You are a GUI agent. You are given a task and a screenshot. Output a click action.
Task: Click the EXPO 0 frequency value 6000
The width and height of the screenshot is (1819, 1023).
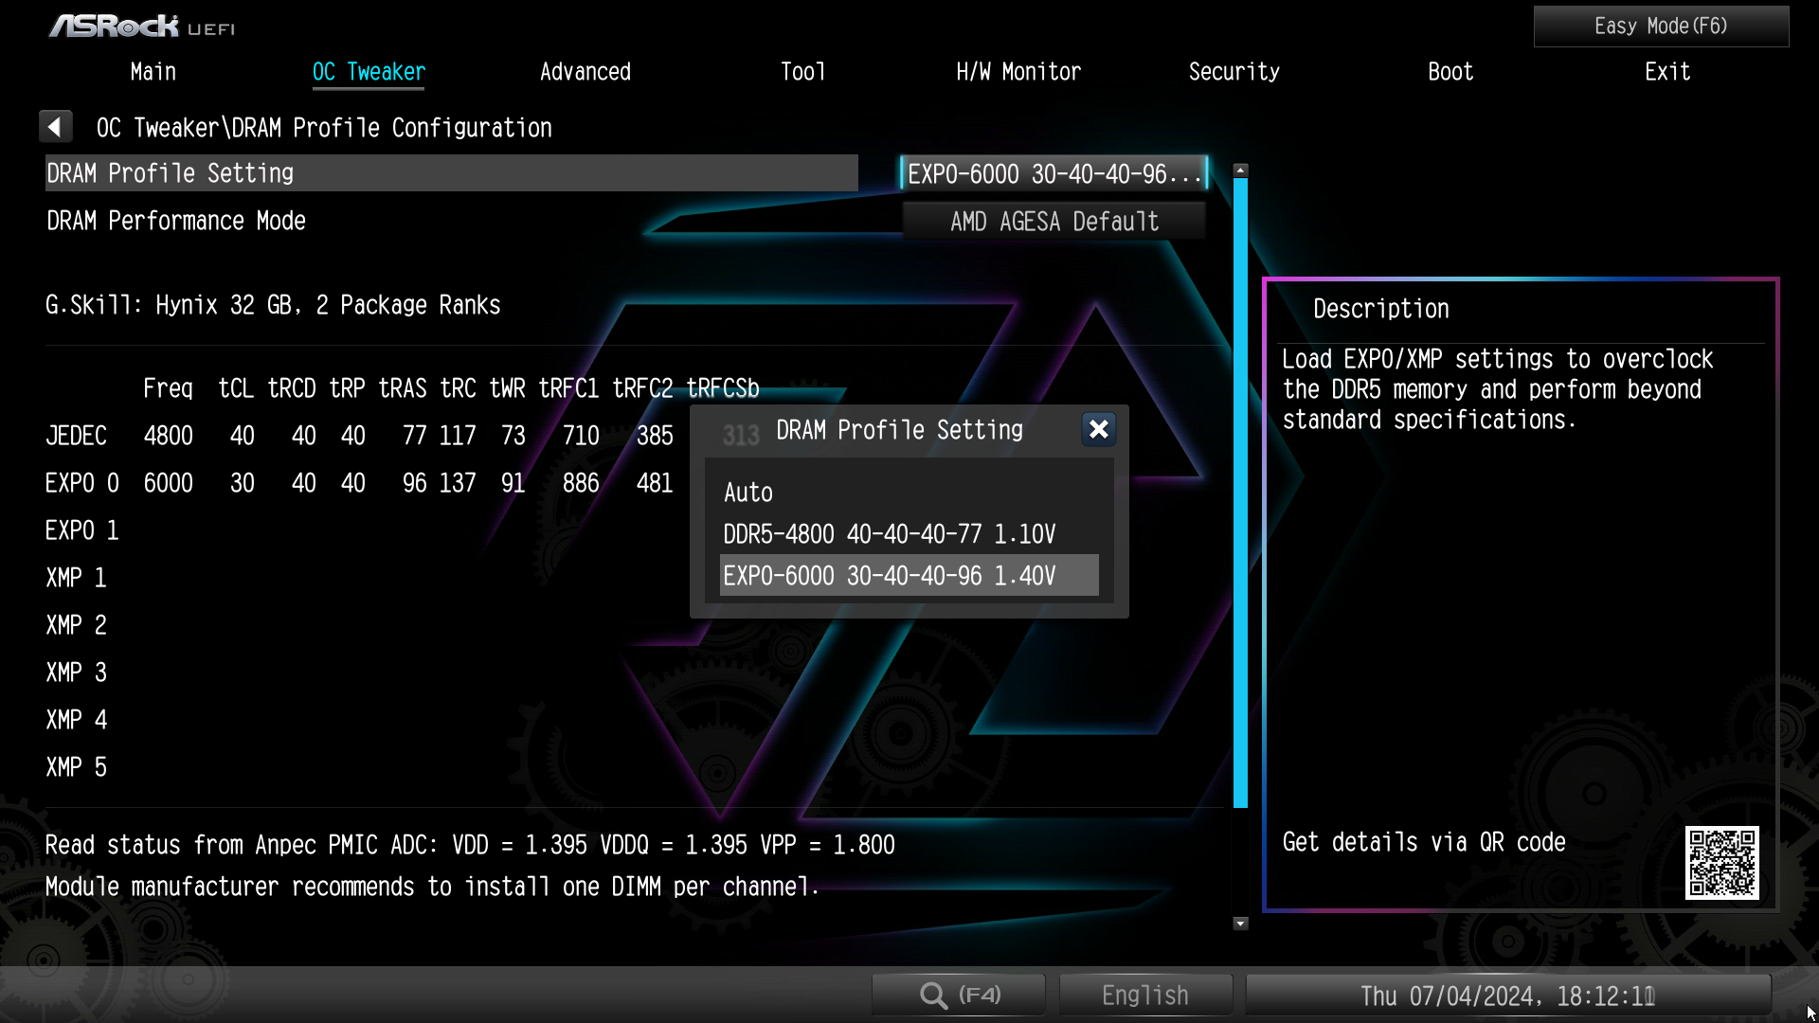coord(168,483)
